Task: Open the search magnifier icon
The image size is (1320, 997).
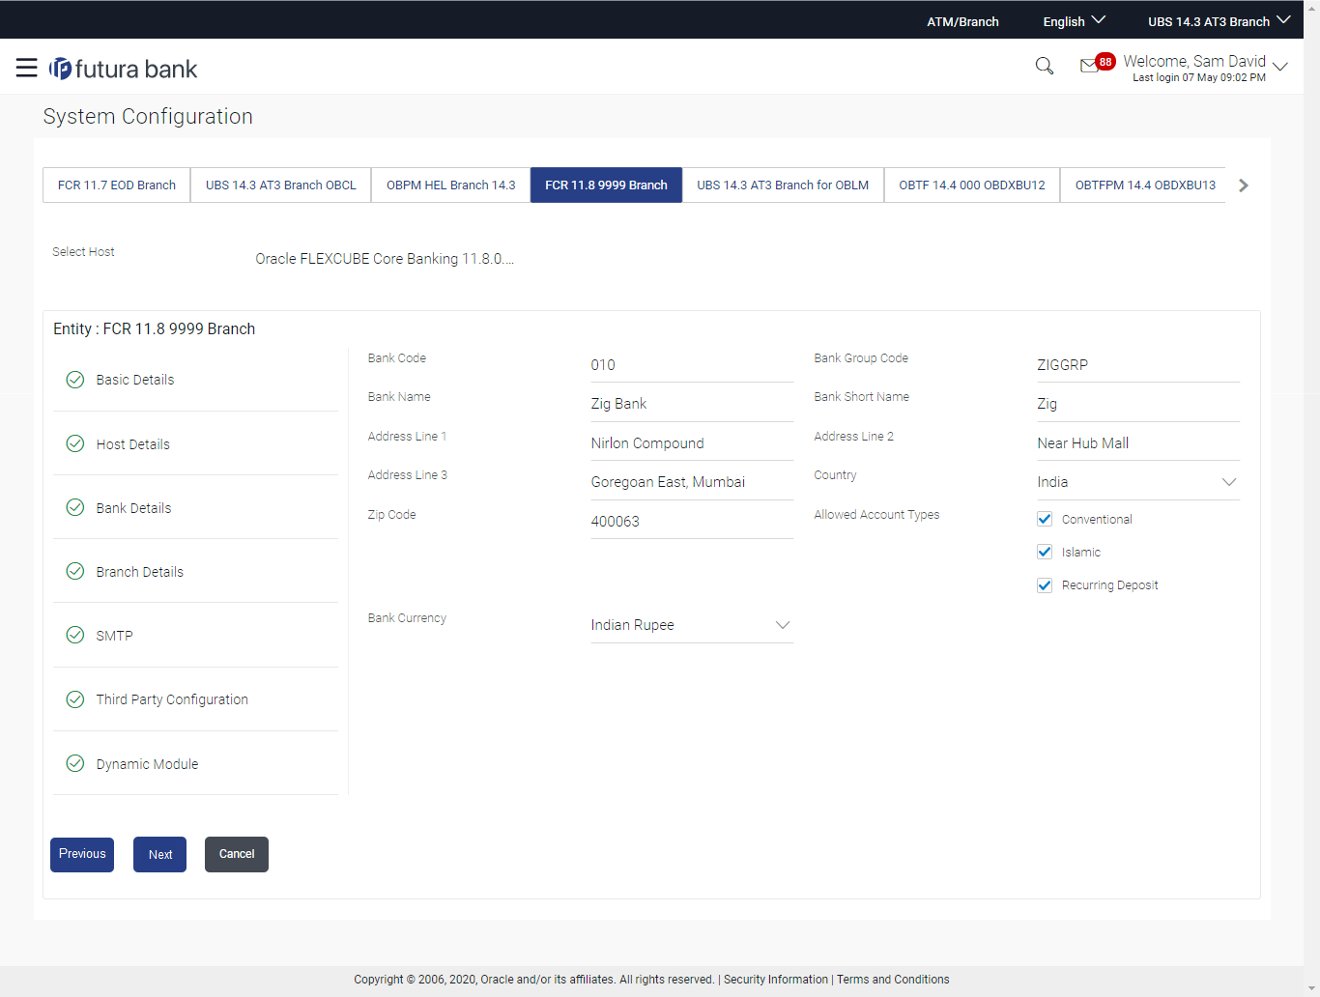Action: (1045, 66)
